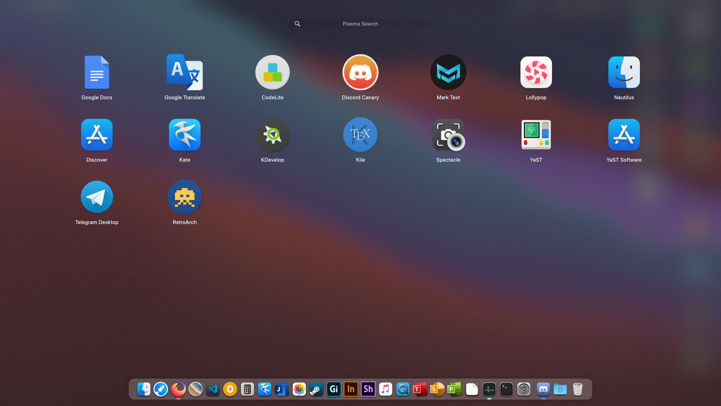This screenshot has height=406, width=721.
Task: Launch the Kile TeX editor
Action: (360, 135)
